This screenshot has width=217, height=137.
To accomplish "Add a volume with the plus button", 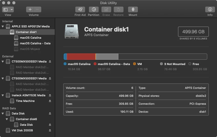I will point(30,9).
